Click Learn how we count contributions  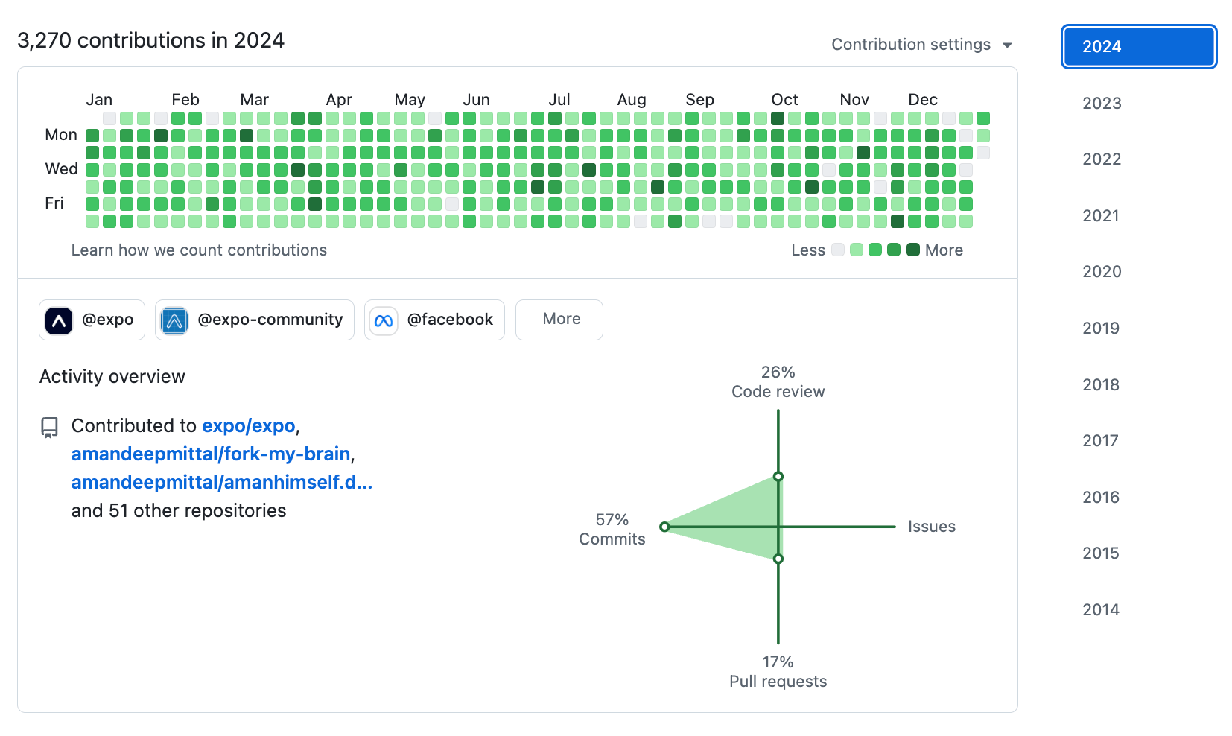point(199,250)
